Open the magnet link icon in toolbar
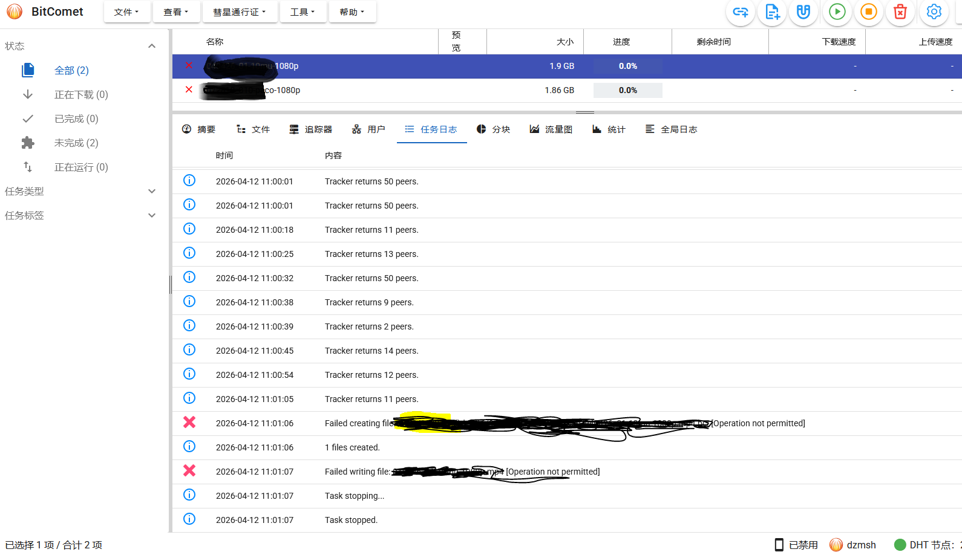Screen dimensions: 962x552 pyautogui.click(x=803, y=12)
